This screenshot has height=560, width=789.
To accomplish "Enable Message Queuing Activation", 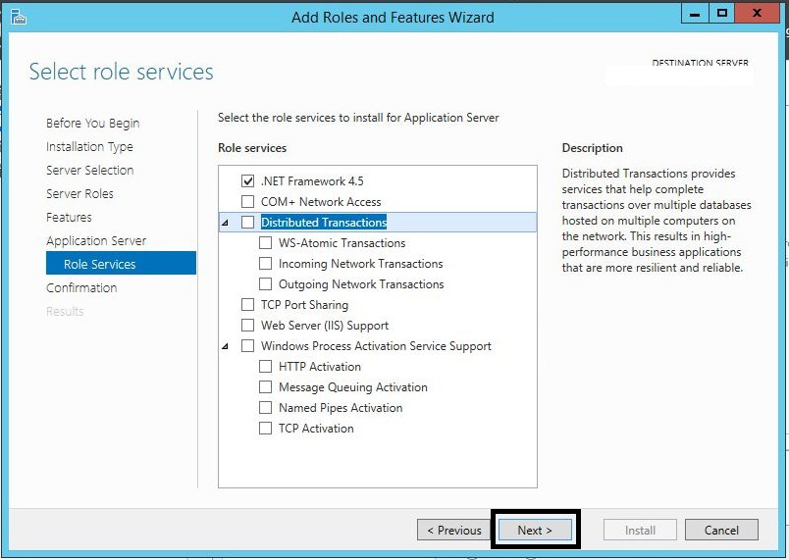I will tap(265, 387).
